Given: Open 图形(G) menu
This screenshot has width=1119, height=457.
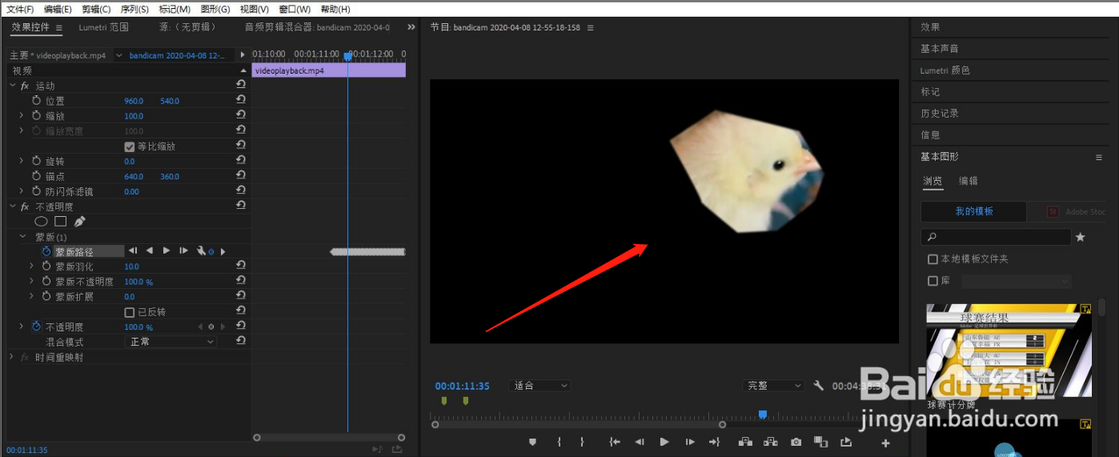Looking at the screenshot, I should (x=215, y=9).
